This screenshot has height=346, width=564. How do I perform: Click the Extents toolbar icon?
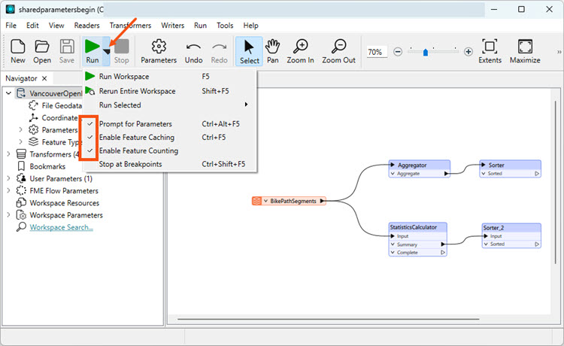click(x=490, y=51)
